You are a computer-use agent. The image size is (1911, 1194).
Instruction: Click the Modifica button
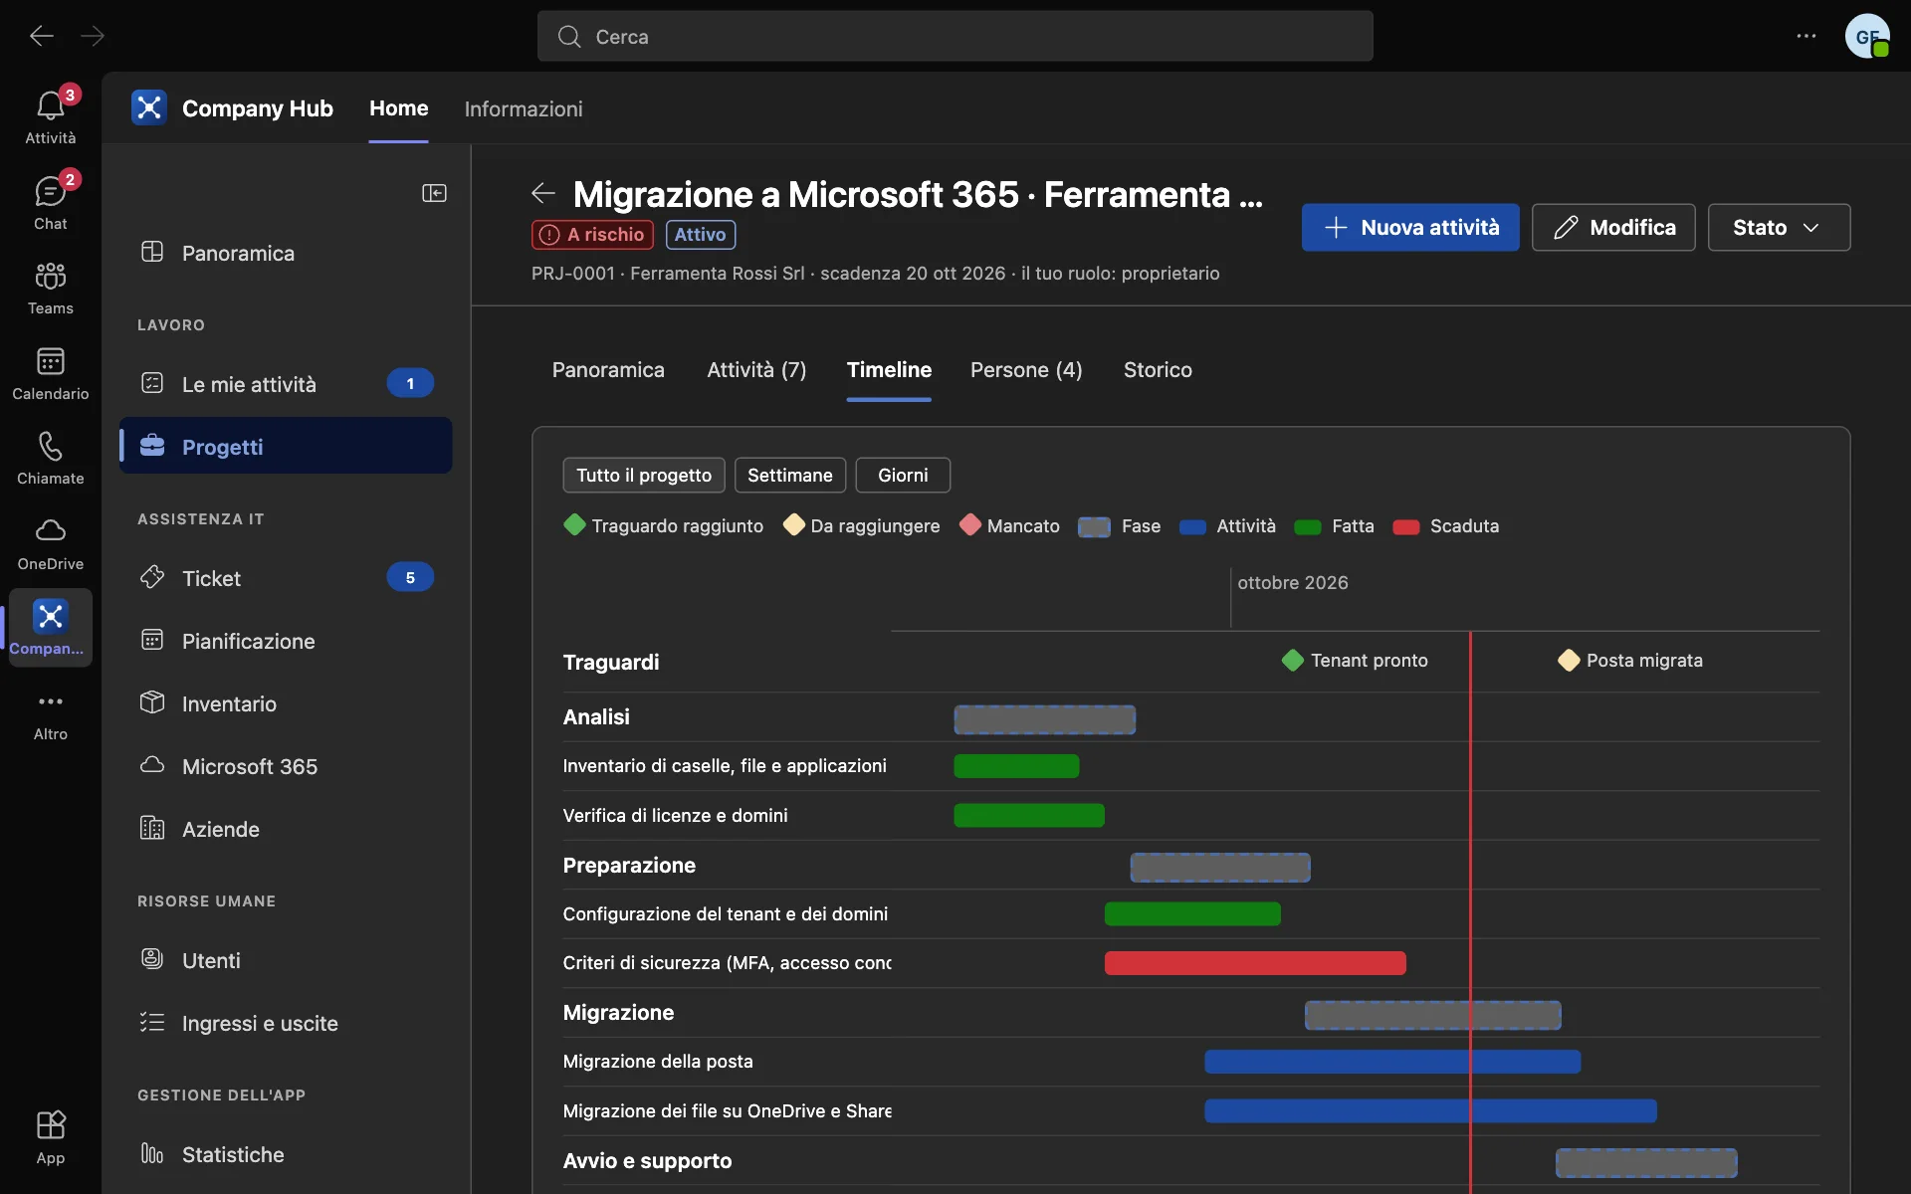(1613, 228)
